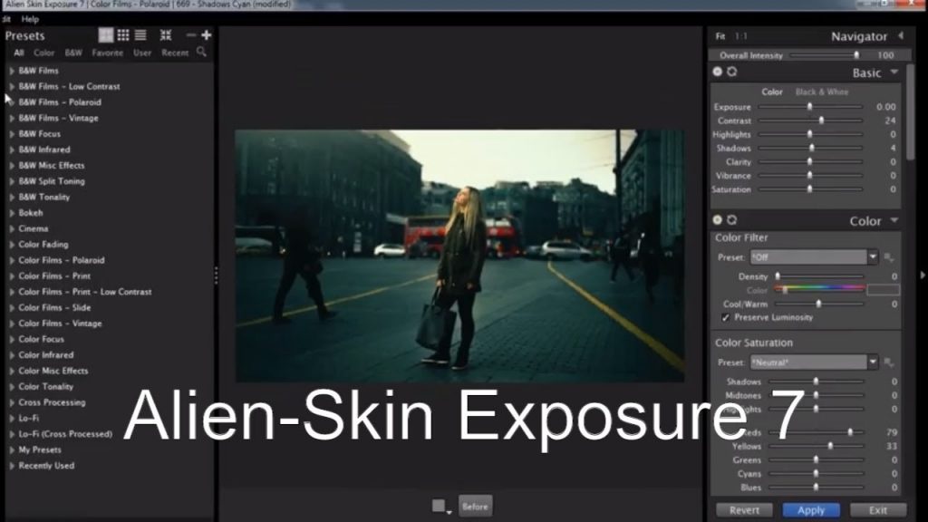The width and height of the screenshot is (928, 522).
Task: Open the Color Saturation preset dropdown
Action: (x=873, y=362)
